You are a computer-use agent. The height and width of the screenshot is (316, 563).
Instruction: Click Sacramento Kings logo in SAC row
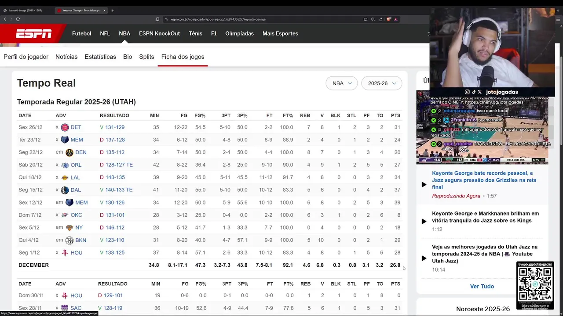click(65, 308)
